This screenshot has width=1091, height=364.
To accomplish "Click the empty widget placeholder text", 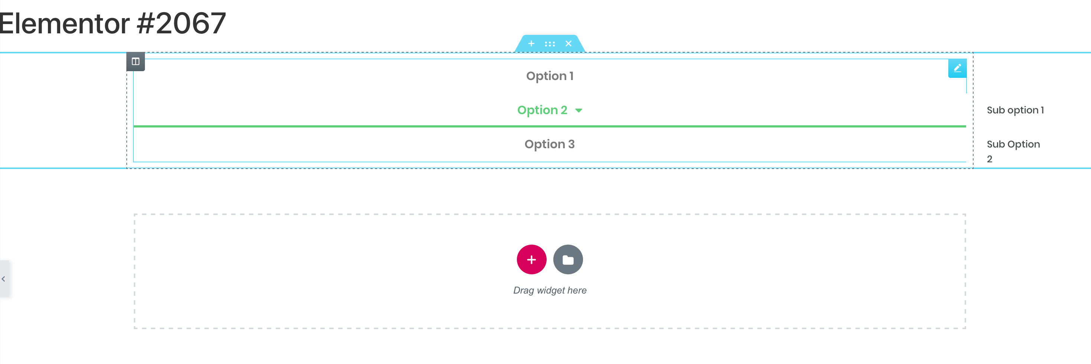I will pyautogui.click(x=550, y=290).
